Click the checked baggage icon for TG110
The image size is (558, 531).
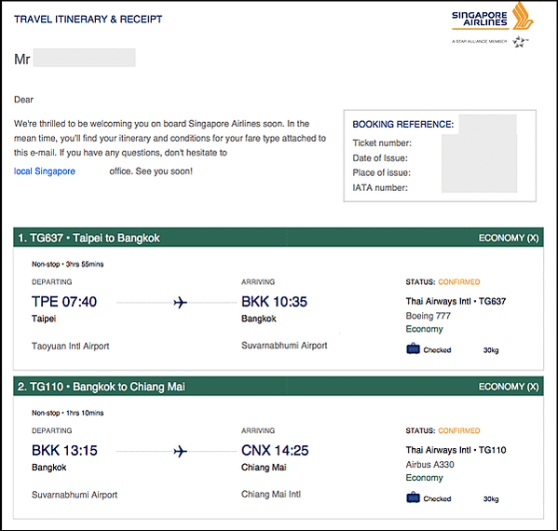tap(414, 497)
